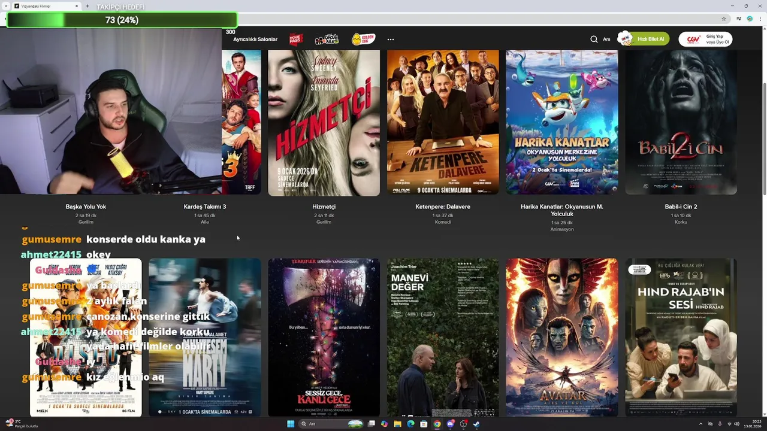Open File Explorer from taskbar
Viewport: 767px width, 431px height.
(x=397, y=424)
